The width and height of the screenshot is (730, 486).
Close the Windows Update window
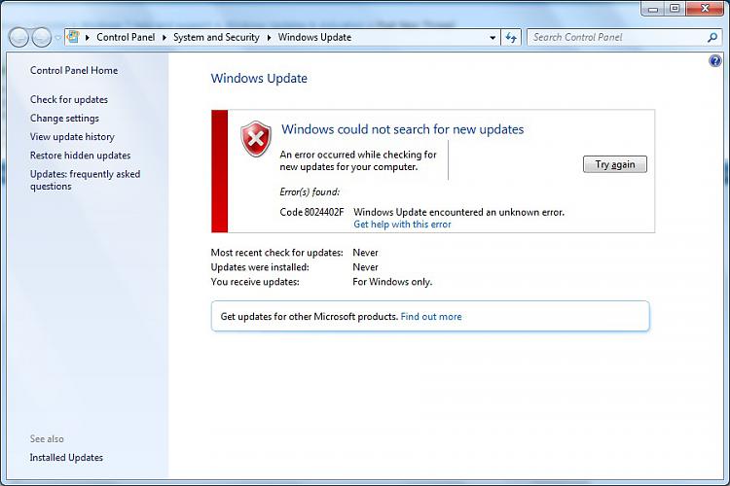coord(705,9)
